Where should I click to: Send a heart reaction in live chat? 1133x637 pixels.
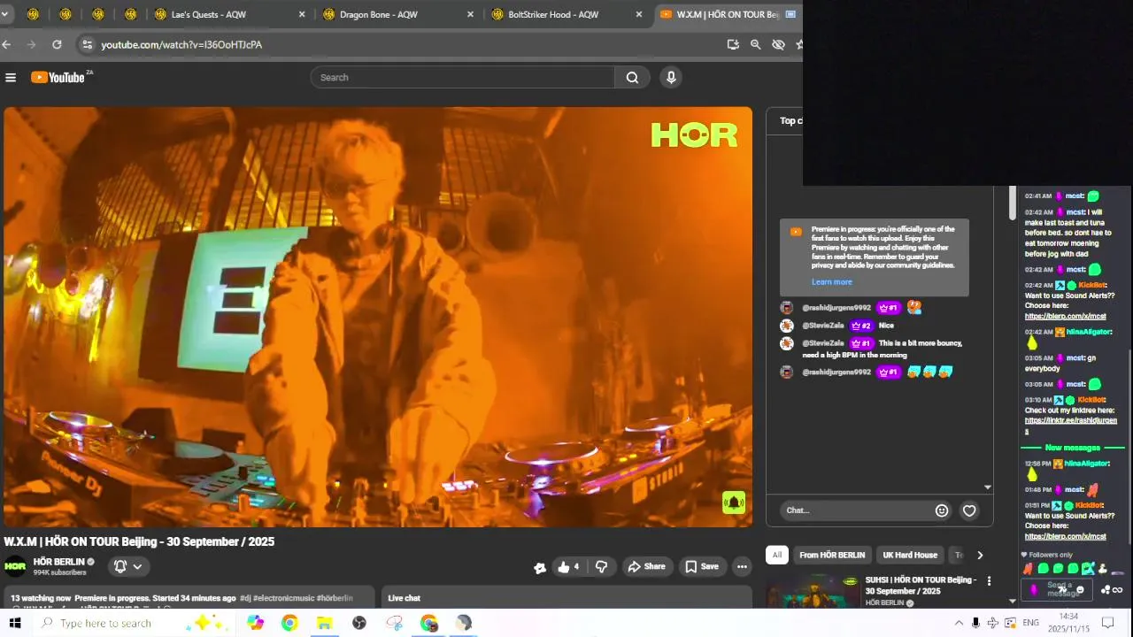[x=969, y=510]
